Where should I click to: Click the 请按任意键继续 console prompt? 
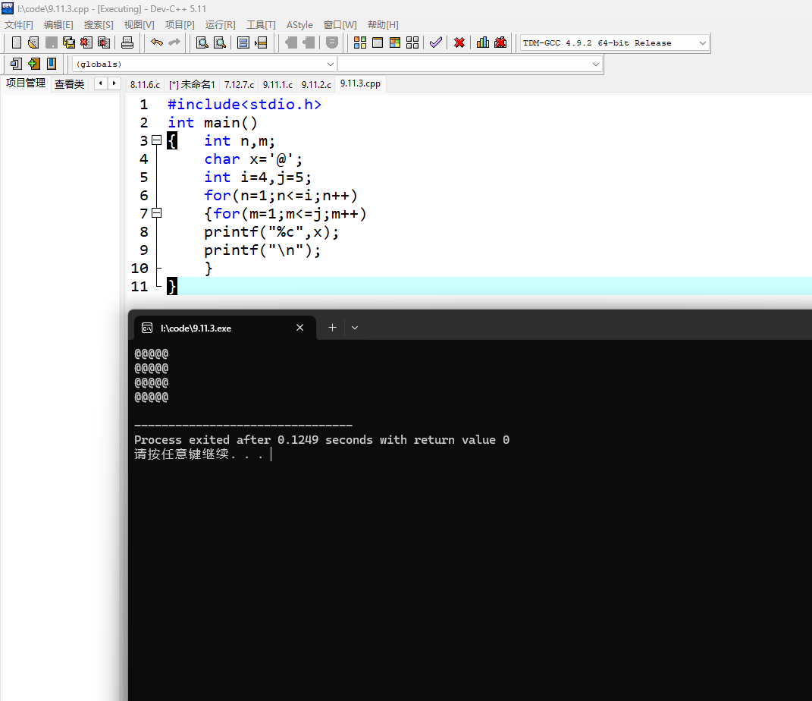[199, 454]
